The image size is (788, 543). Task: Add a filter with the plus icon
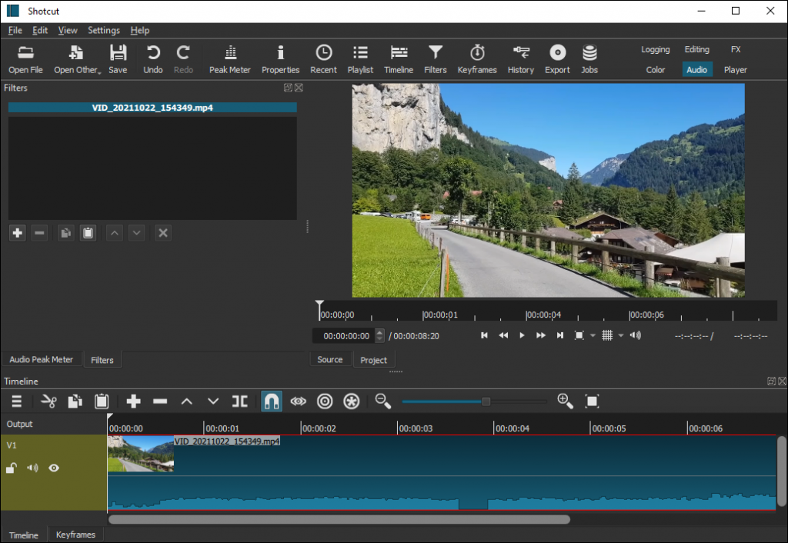coord(17,232)
